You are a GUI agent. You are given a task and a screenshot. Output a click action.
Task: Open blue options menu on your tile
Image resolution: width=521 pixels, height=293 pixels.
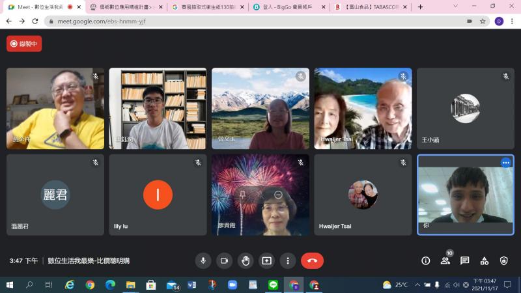(505, 163)
